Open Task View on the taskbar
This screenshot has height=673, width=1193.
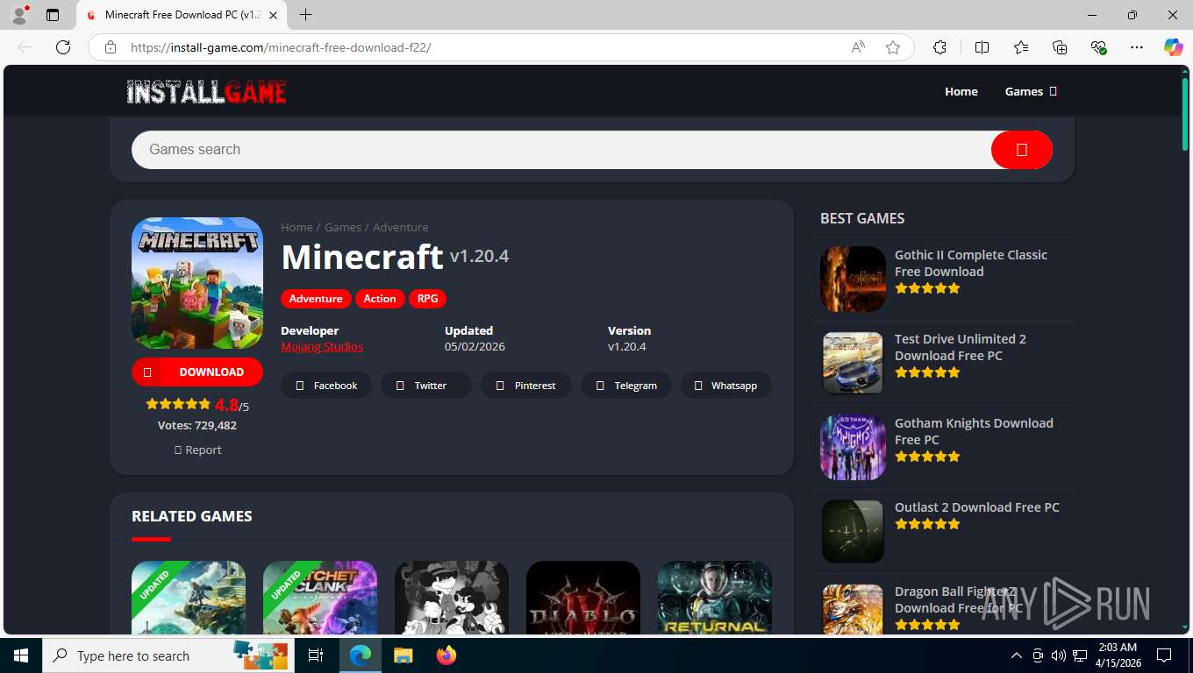pyautogui.click(x=316, y=655)
